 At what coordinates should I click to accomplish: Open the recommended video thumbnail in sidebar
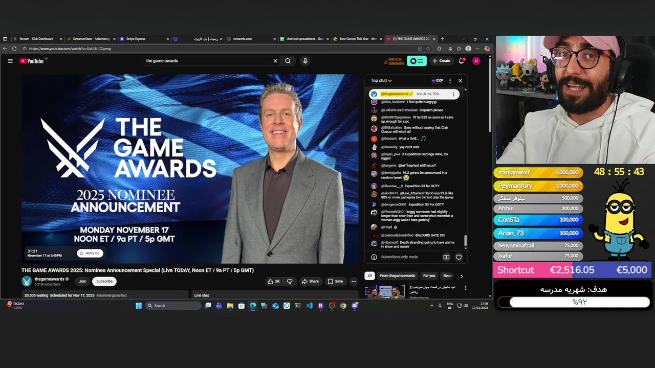(x=385, y=291)
